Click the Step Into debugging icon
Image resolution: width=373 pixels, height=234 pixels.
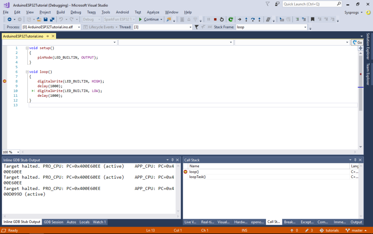point(246,19)
